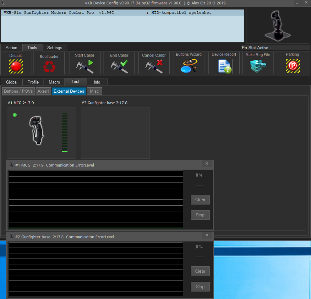Click the MCG green signal level bar
Screen dimensions: 311x299
65,133
